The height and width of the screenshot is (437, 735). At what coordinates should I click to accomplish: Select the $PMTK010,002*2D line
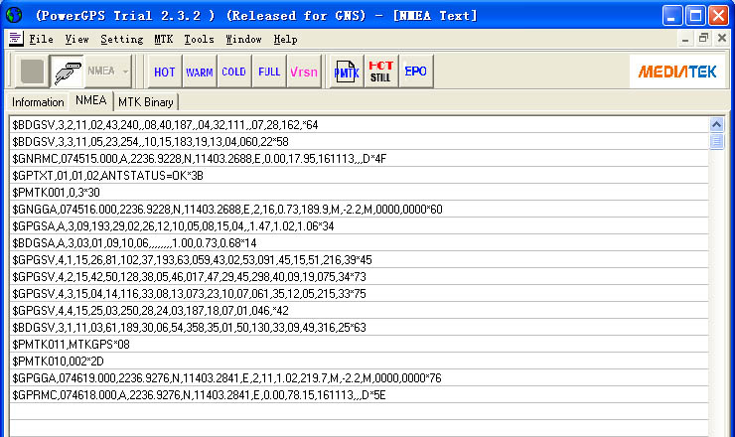[x=360, y=362]
